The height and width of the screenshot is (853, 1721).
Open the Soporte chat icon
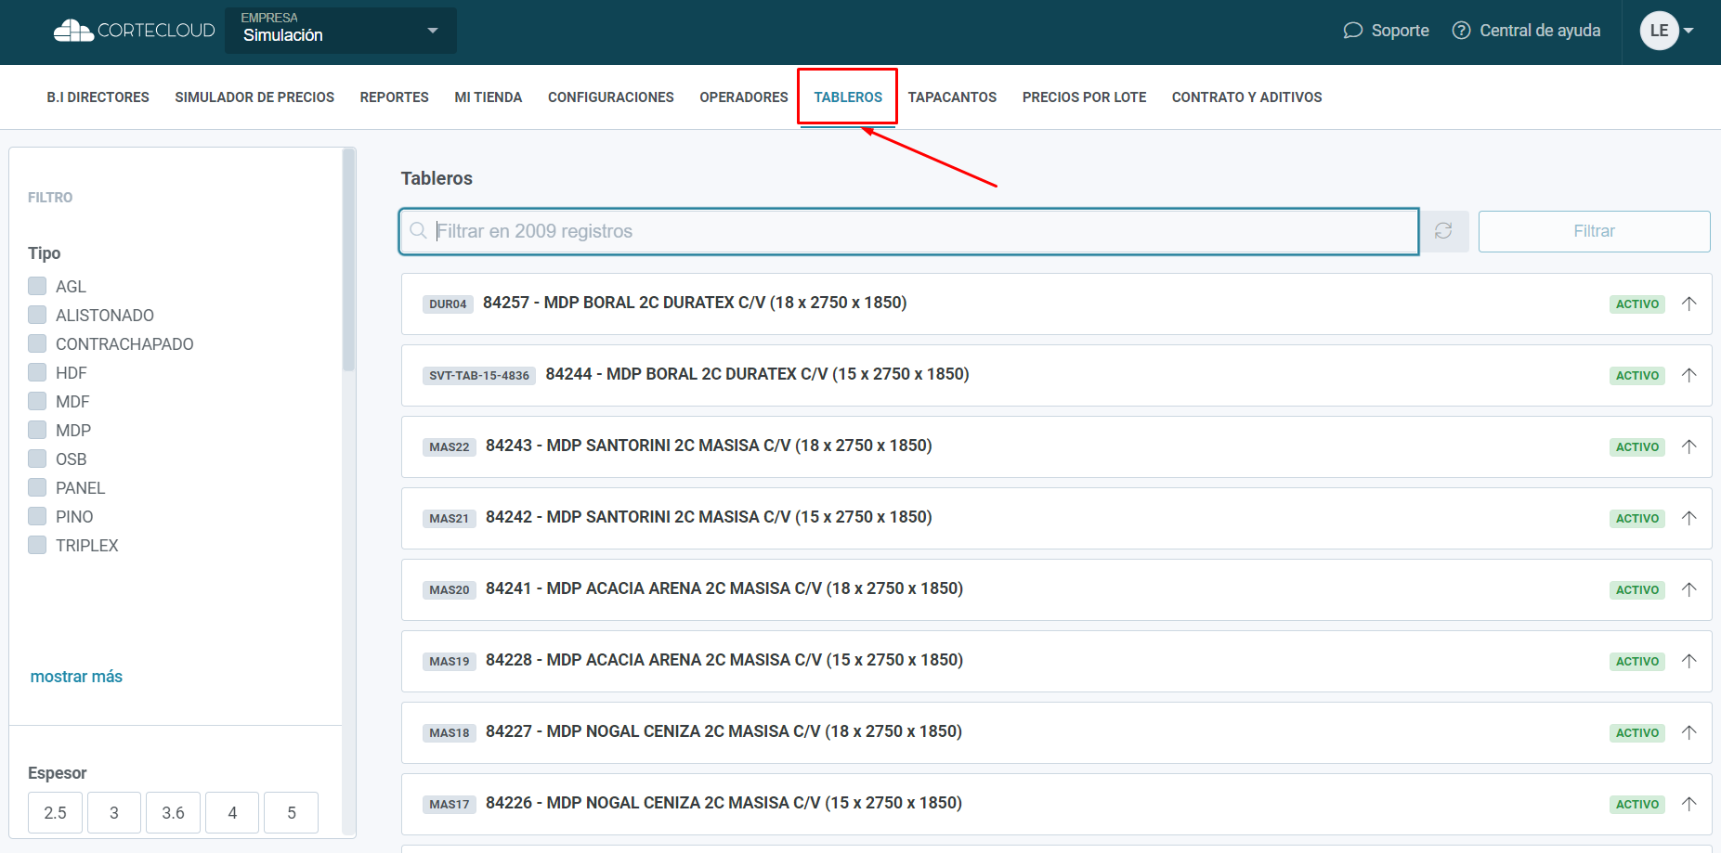[1353, 31]
